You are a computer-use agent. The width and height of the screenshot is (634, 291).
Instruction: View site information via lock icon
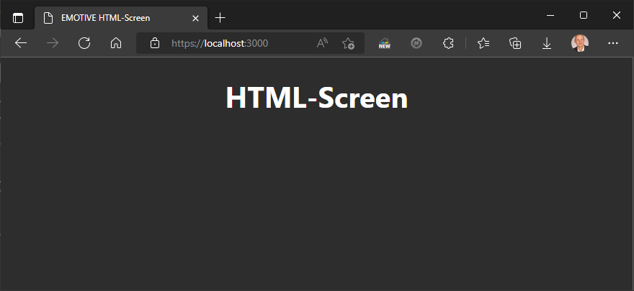pyautogui.click(x=155, y=43)
